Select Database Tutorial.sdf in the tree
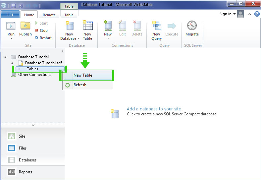Screen dimensions: 261x180 point(43,63)
